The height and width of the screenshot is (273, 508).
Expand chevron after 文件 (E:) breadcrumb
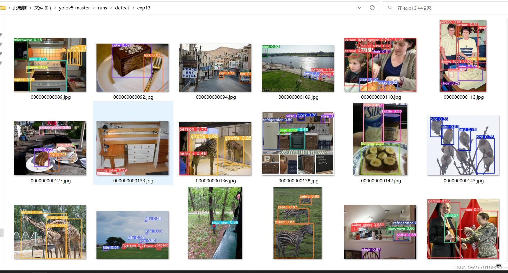55,8
